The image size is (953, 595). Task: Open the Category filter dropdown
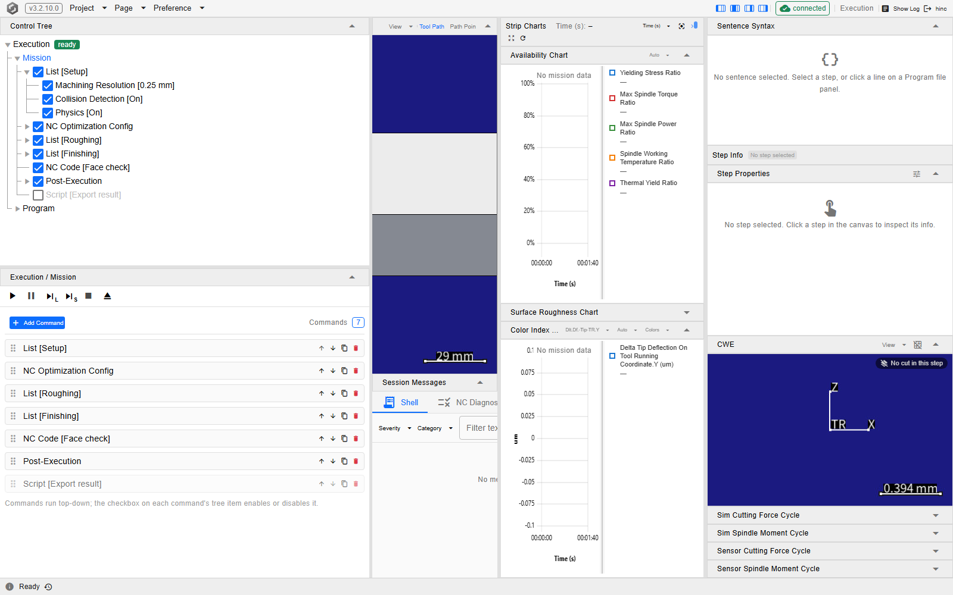pos(435,428)
